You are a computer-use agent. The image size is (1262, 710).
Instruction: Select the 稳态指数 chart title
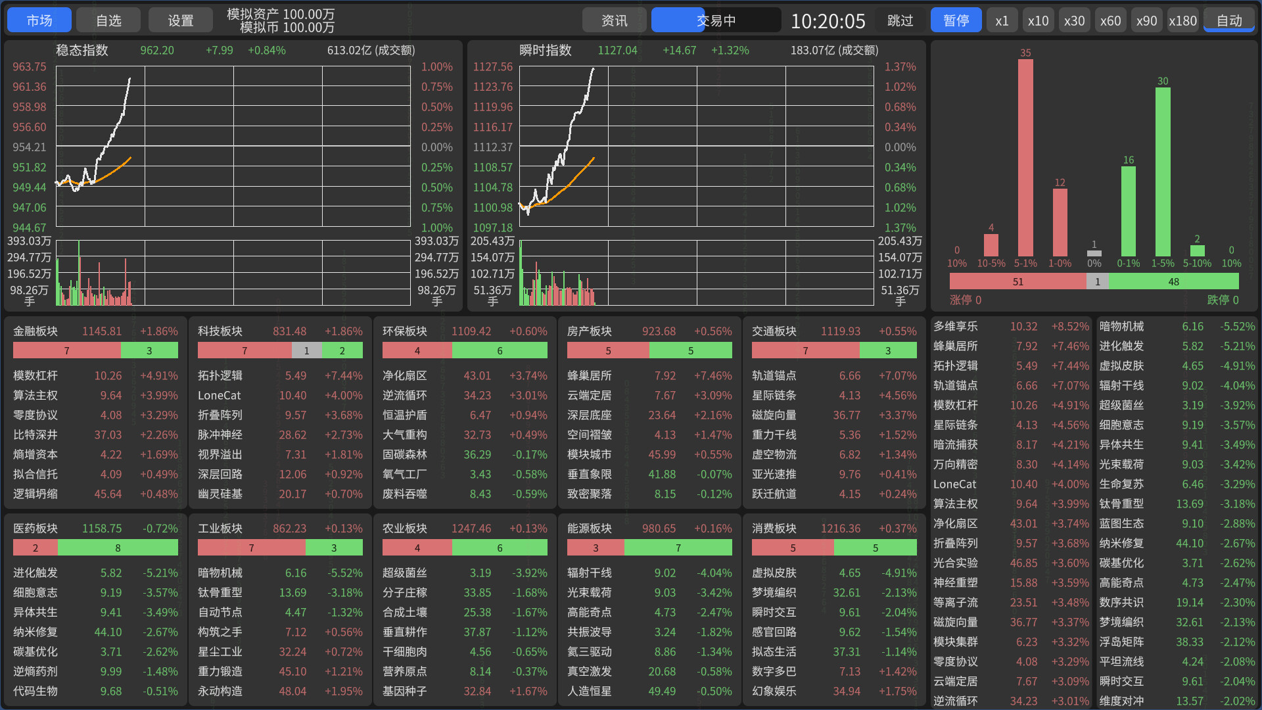coord(82,51)
